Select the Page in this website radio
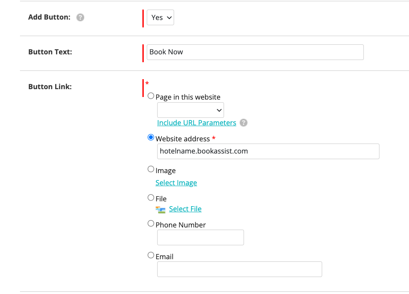 (151, 96)
